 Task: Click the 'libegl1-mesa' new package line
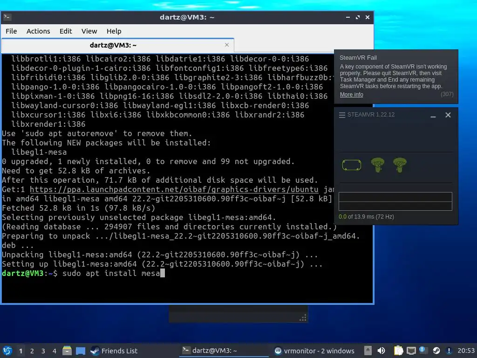(39, 152)
